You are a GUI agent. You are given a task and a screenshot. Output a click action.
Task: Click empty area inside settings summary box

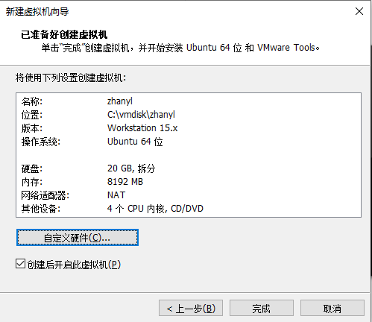[274, 155]
